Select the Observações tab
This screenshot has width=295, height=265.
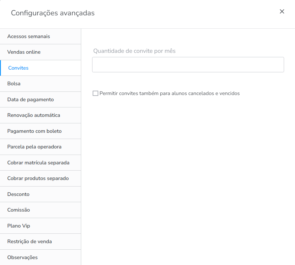(x=22, y=257)
